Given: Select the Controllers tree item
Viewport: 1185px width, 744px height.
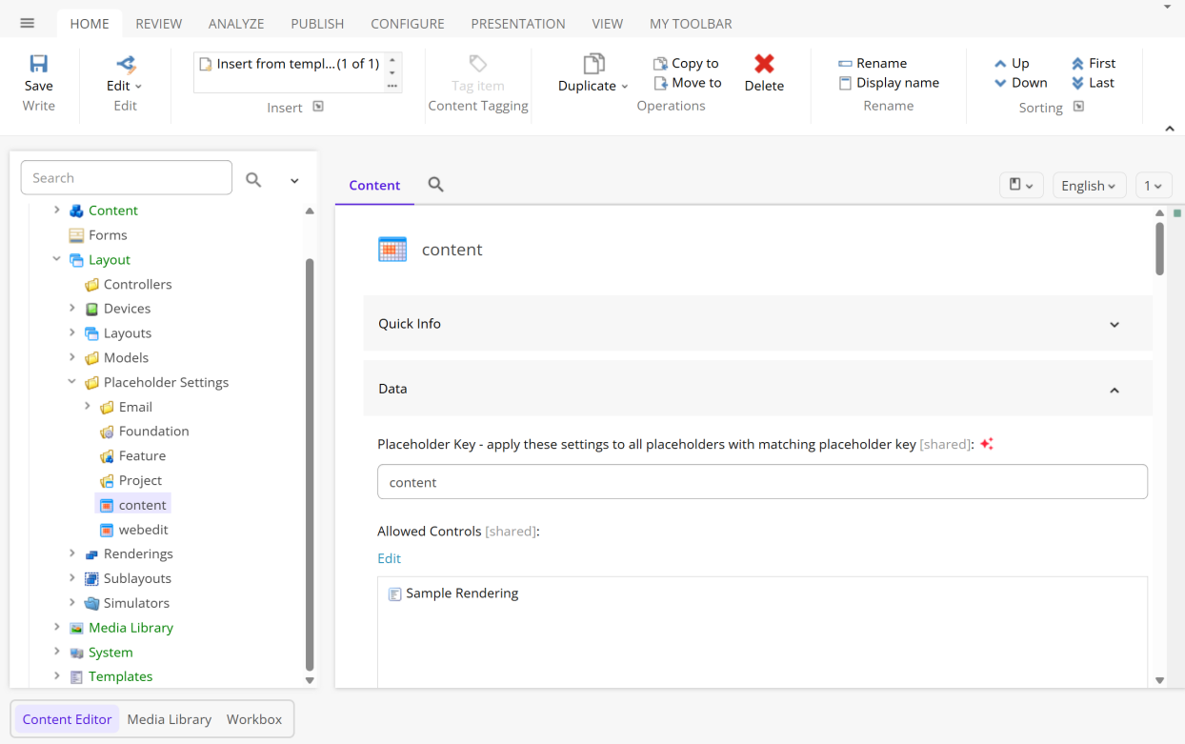Looking at the screenshot, I should coord(138,284).
